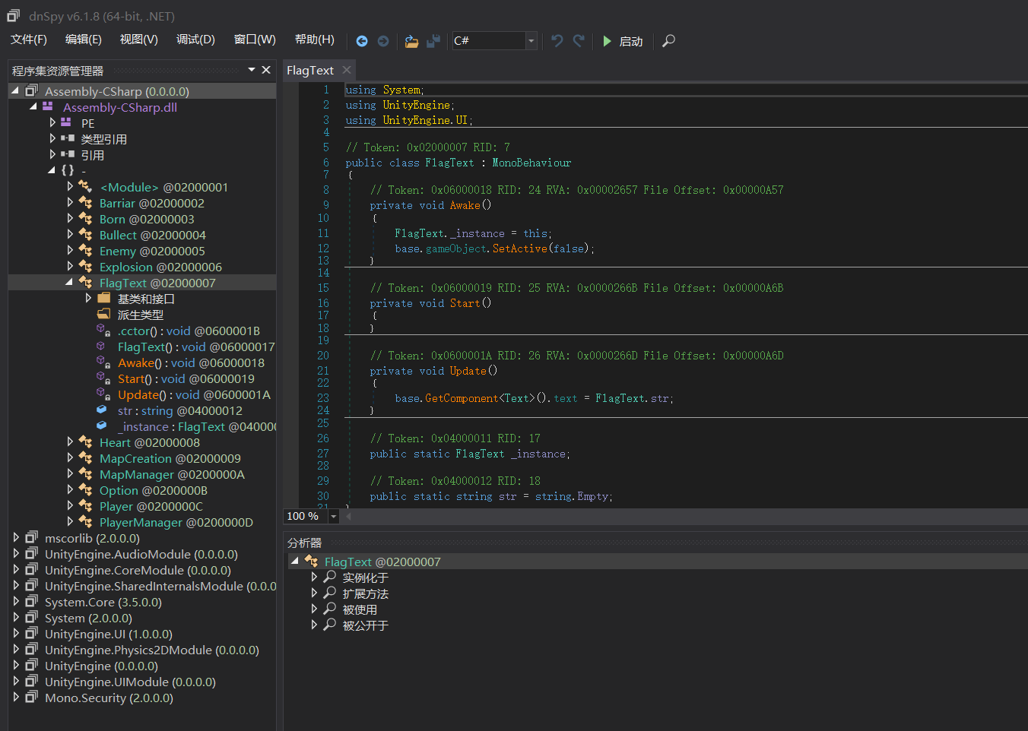Screen dimensions: 1028x731
Task: Open the 文件(F) menu
Action: point(29,40)
